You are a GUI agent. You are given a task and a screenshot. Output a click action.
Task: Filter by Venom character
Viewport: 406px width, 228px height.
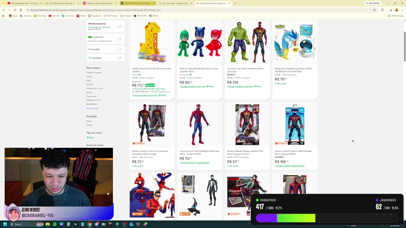(x=90, y=84)
